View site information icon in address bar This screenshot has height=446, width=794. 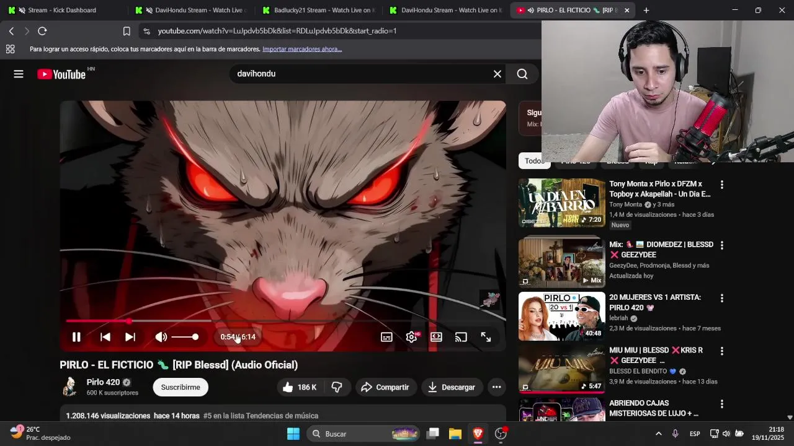point(146,31)
